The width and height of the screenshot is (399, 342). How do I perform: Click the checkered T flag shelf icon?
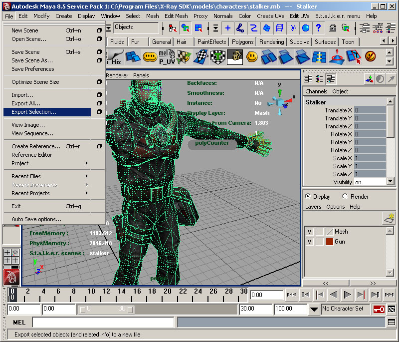point(218,57)
